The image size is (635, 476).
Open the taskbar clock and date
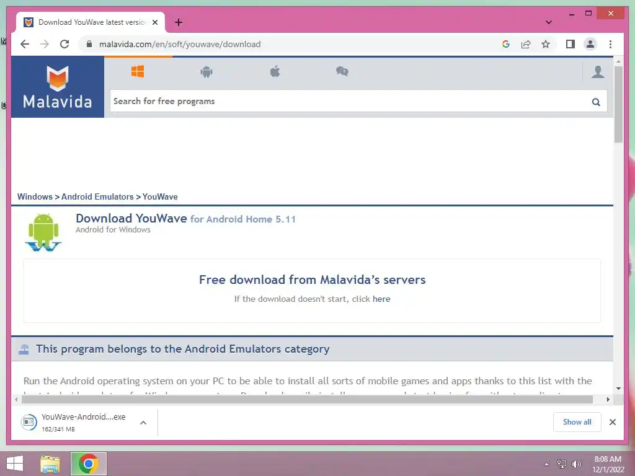608,464
